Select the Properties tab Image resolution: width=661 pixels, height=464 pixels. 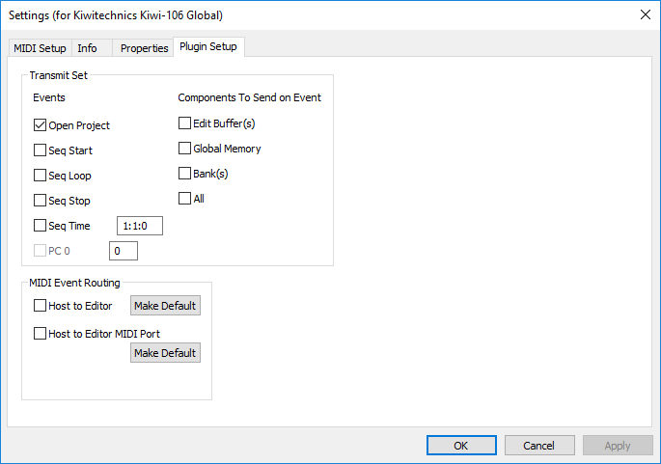click(144, 48)
